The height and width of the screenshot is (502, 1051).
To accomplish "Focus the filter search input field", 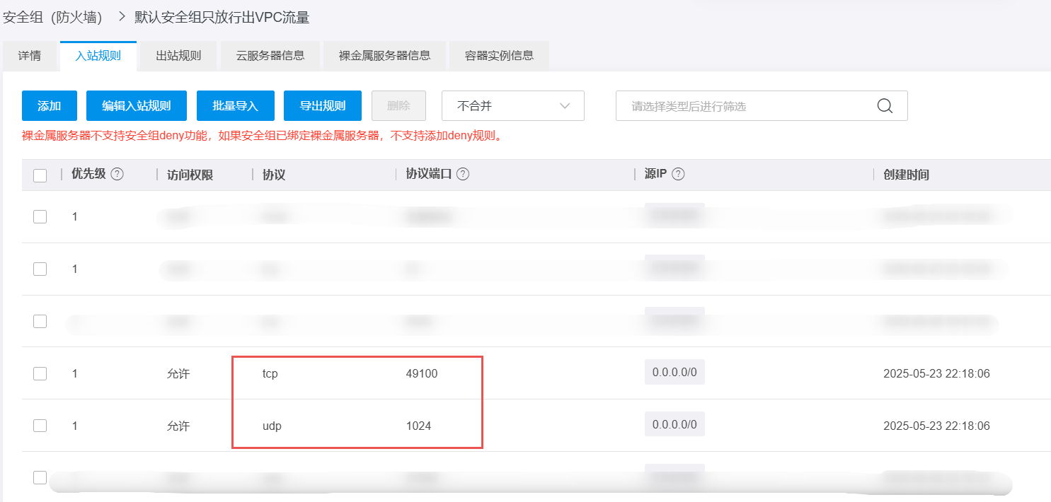I will pyautogui.click(x=743, y=106).
